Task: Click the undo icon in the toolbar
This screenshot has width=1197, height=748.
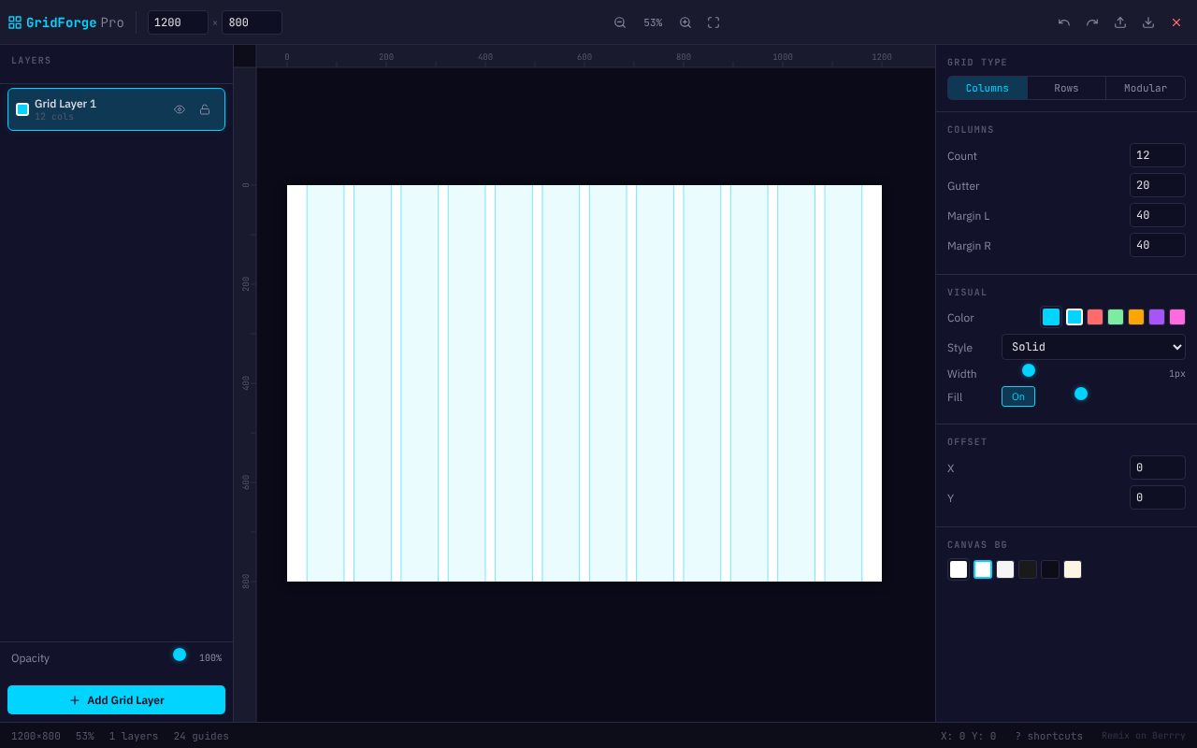Action: [x=1063, y=22]
